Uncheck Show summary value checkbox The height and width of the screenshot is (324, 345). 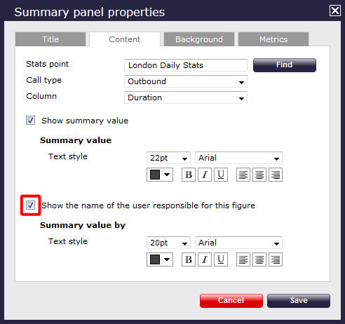pyautogui.click(x=30, y=121)
